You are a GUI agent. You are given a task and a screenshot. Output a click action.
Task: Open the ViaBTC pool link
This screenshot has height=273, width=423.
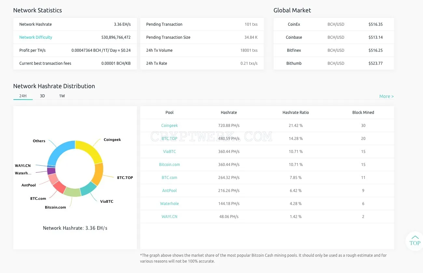pyautogui.click(x=170, y=152)
